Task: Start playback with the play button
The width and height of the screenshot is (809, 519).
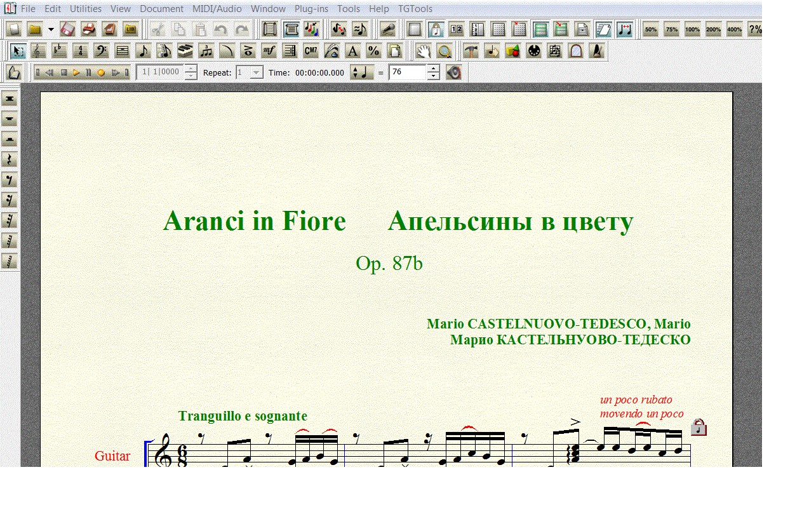Action: 76,72
